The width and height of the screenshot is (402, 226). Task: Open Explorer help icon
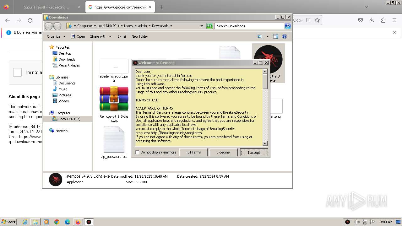click(285, 36)
